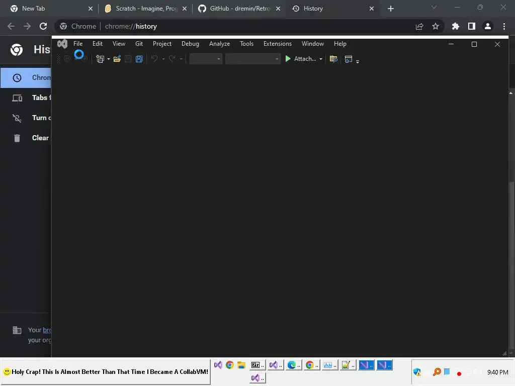The width and height of the screenshot is (515, 386).
Task: Open the Microsoft Edge taskbar button
Action: point(294,365)
